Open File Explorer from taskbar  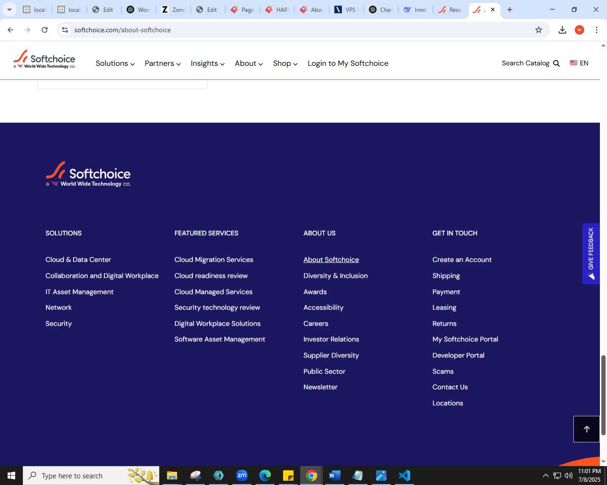point(172,476)
